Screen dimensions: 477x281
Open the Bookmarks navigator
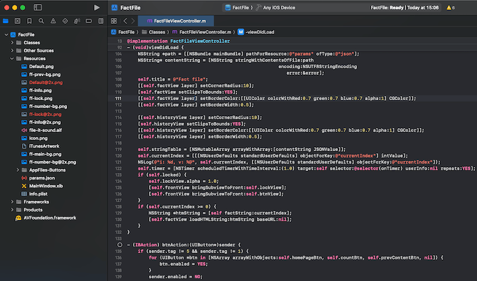(29, 21)
